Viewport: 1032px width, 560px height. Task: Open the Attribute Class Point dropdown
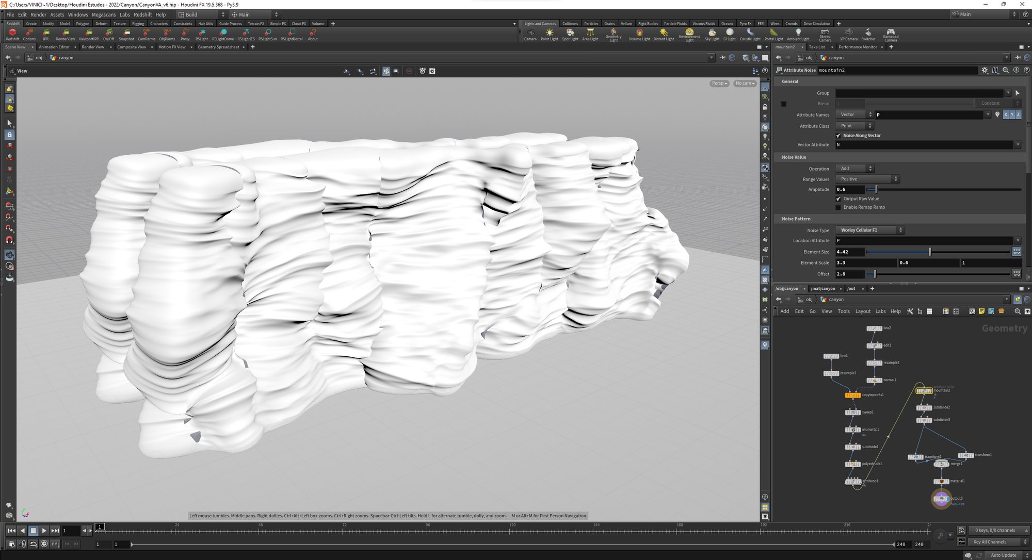(854, 126)
